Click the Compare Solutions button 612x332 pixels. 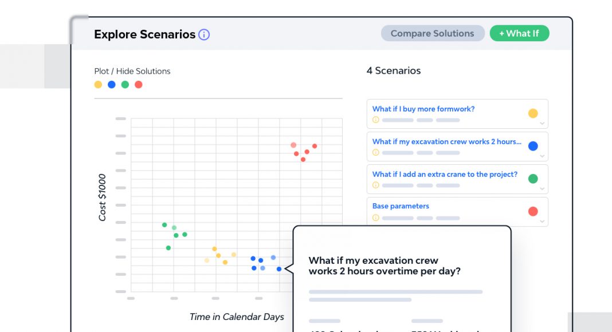tap(433, 34)
